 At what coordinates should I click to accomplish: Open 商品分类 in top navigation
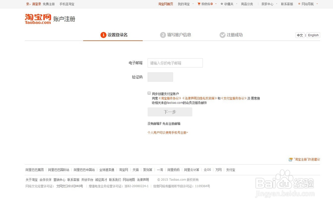[247, 4]
